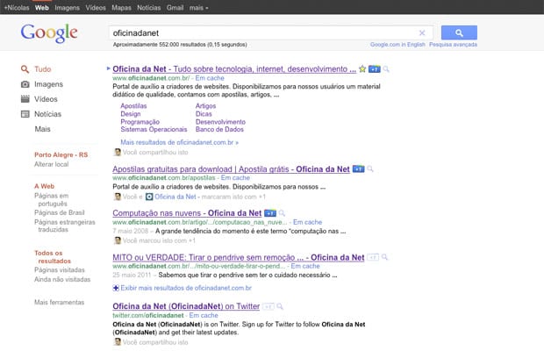Click the Tudo magnifier icon in sidebar
This screenshot has height=351, width=544.
tap(25, 69)
